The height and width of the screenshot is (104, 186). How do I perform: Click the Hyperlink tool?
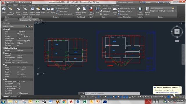(104, 14)
